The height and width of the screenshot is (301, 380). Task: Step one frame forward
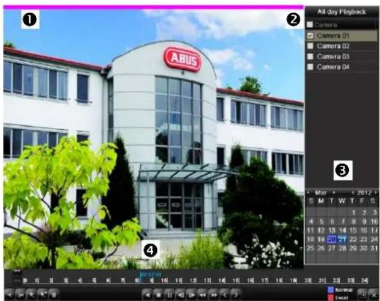(191, 295)
